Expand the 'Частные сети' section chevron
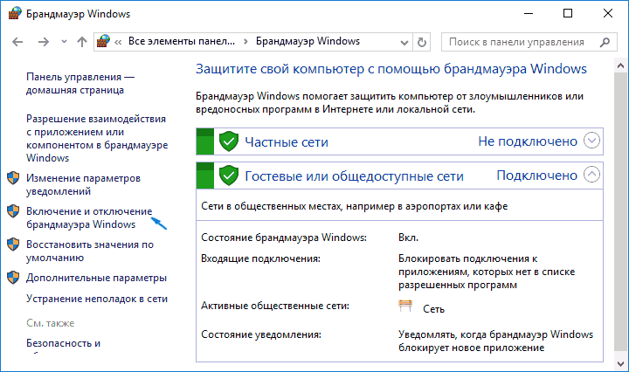Viewport: 629px width, 372px height. pos(591,141)
